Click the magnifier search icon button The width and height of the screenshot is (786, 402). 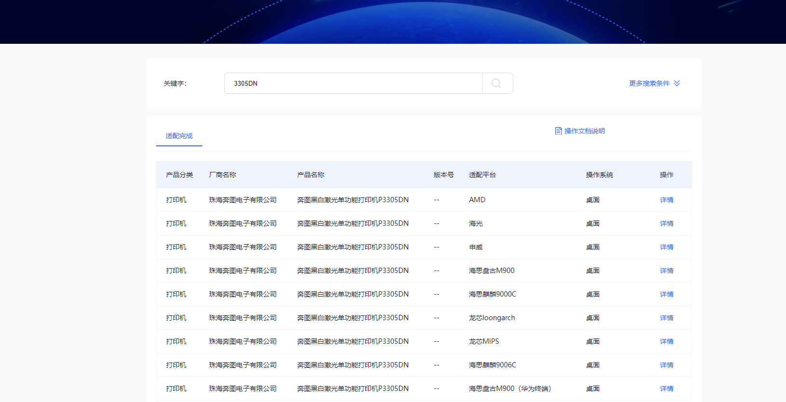pos(497,83)
